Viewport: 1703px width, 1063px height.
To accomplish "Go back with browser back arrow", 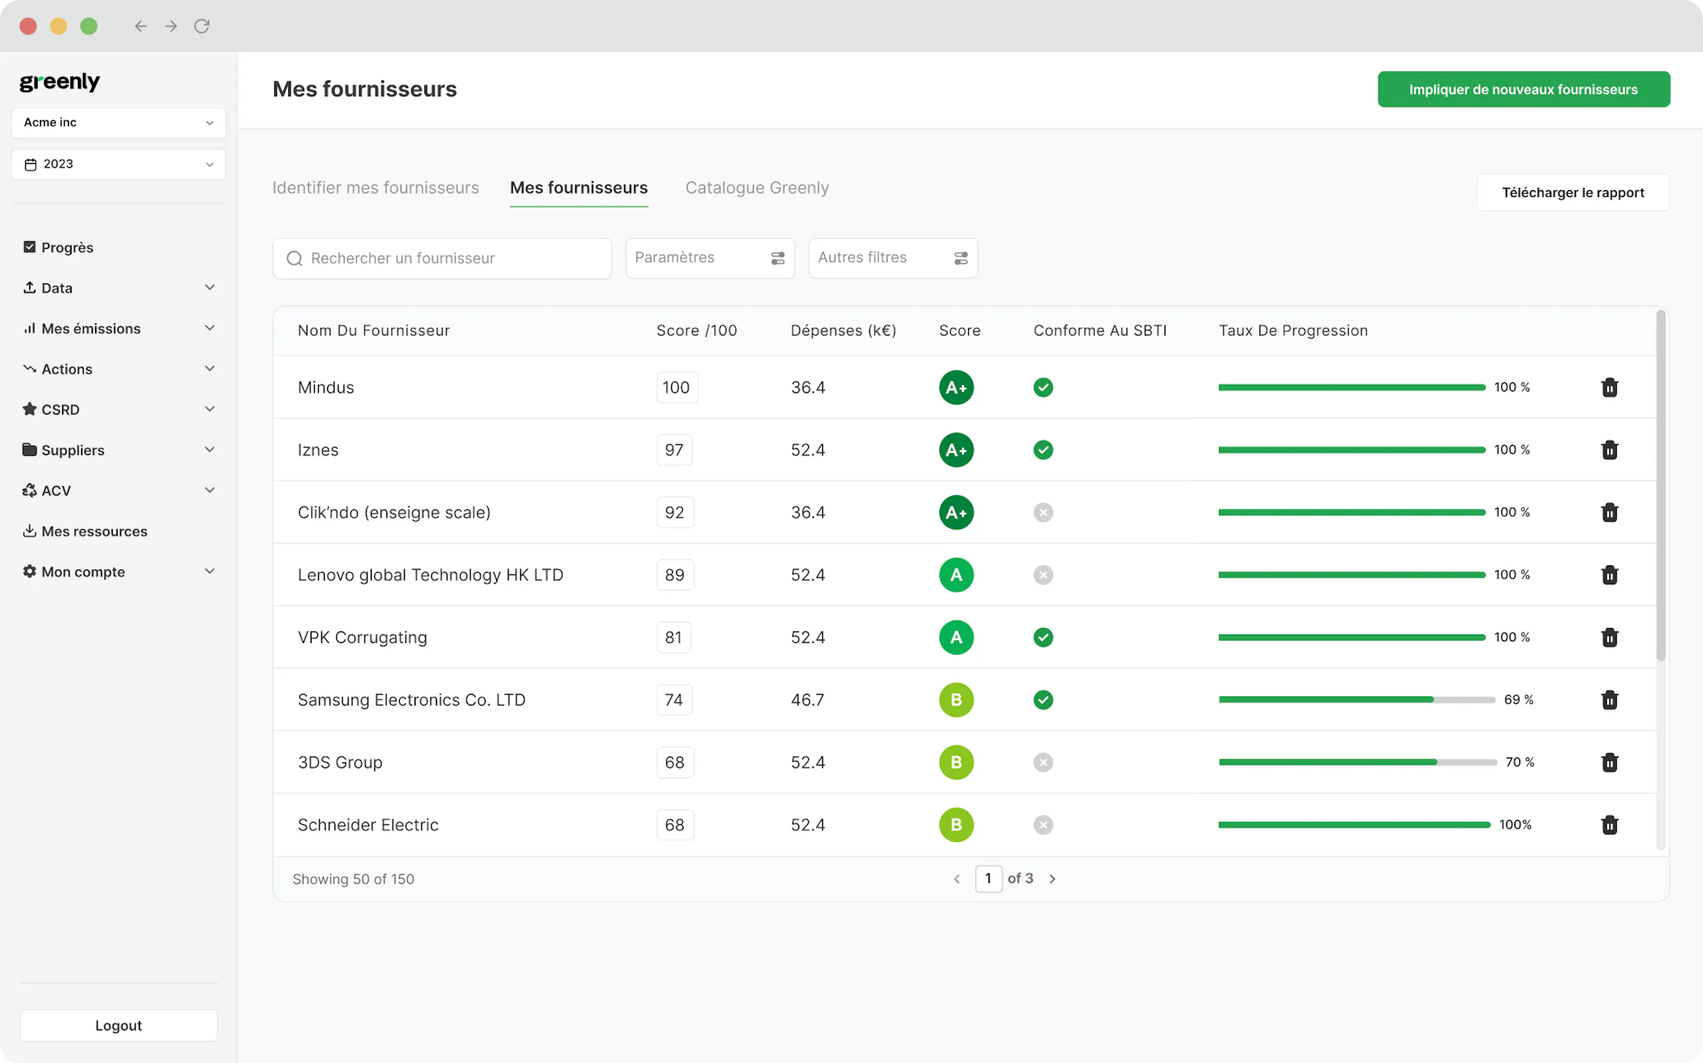I will click(x=141, y=26).
